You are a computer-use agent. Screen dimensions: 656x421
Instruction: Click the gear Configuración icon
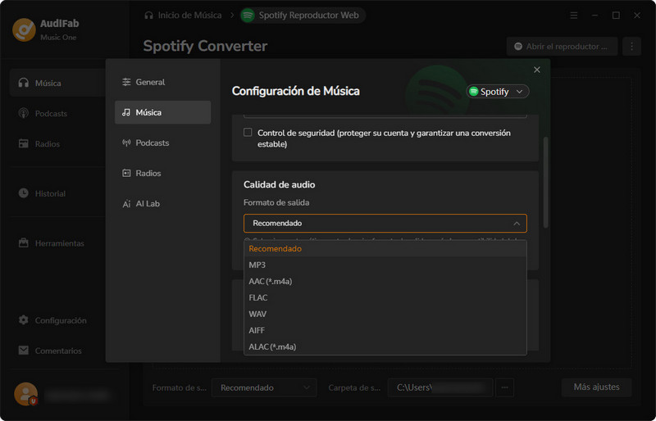pyautogui.click(x=24, y=320)
